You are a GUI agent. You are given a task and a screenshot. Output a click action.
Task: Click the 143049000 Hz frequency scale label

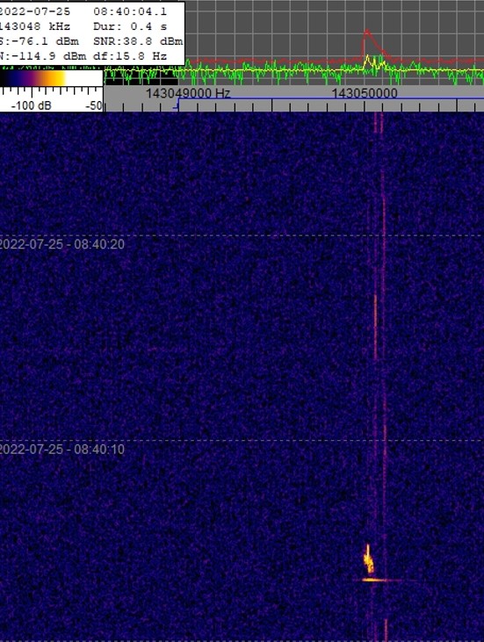click(x=188, y=93)
